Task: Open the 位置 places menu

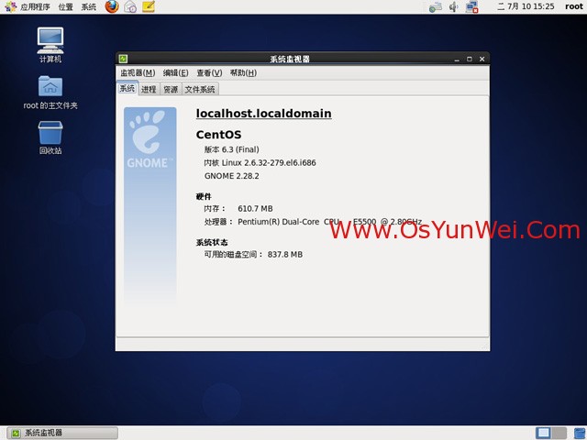Action: point(66,6)
